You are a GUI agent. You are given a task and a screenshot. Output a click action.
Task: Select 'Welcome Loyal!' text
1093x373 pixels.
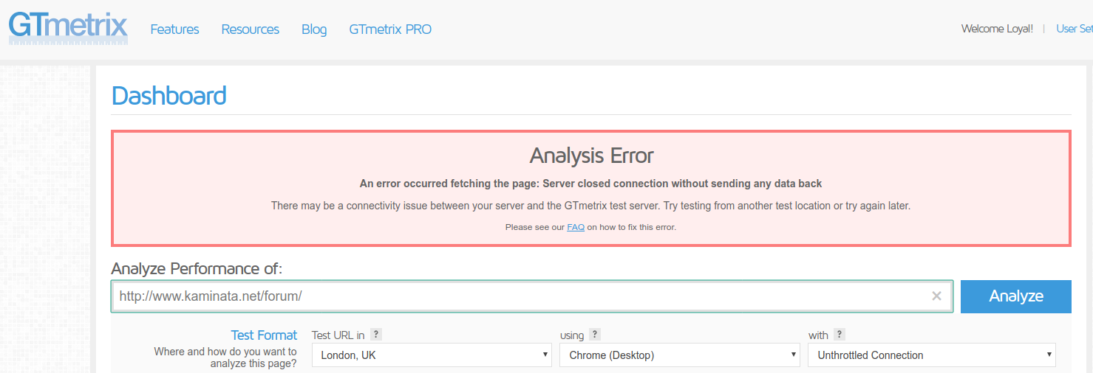click(x=997, y=29)
